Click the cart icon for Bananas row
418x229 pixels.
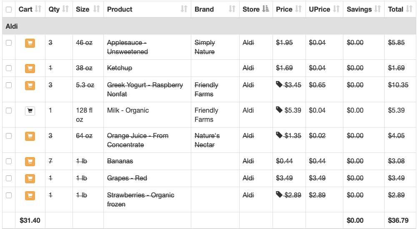[30, 161]
